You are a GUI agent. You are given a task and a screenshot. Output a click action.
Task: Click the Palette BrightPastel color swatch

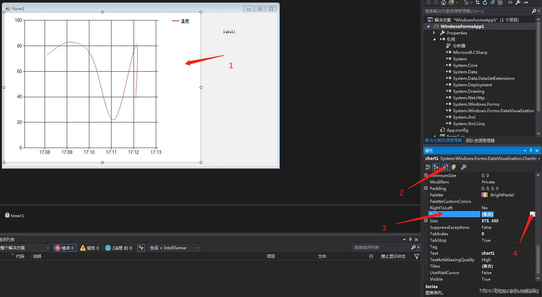(484, 195)
